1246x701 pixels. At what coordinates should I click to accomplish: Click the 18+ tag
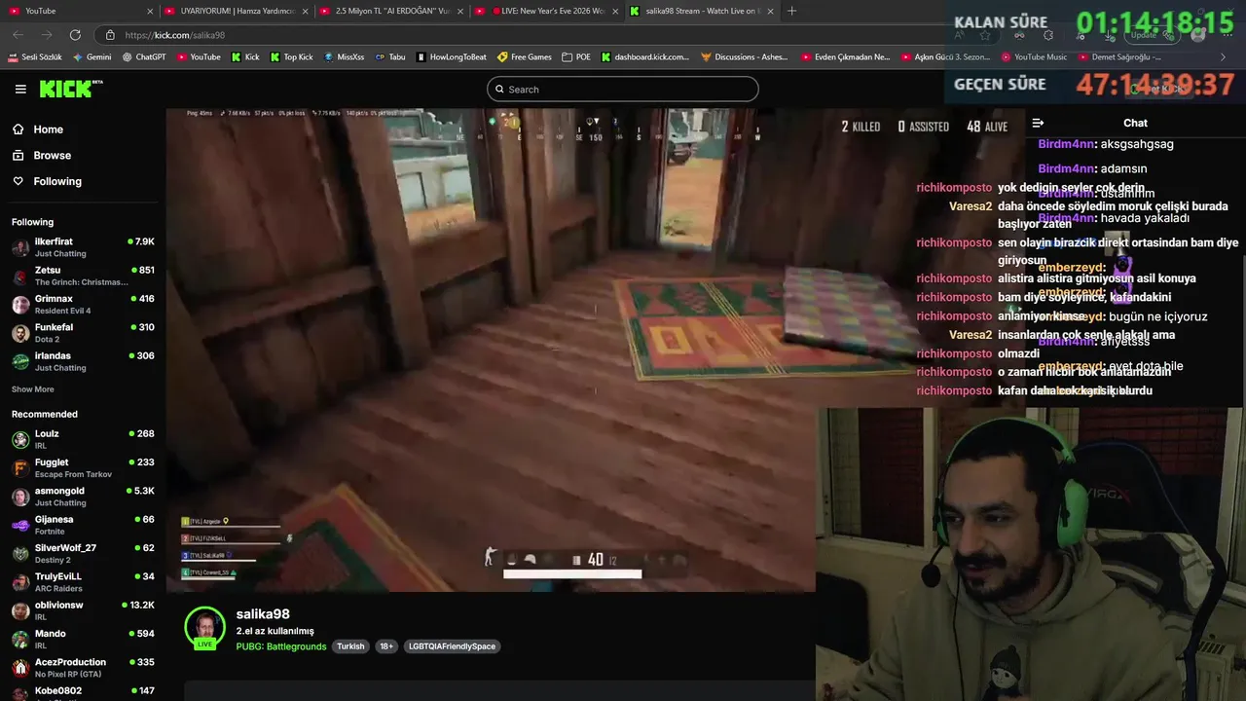(386, 646)
